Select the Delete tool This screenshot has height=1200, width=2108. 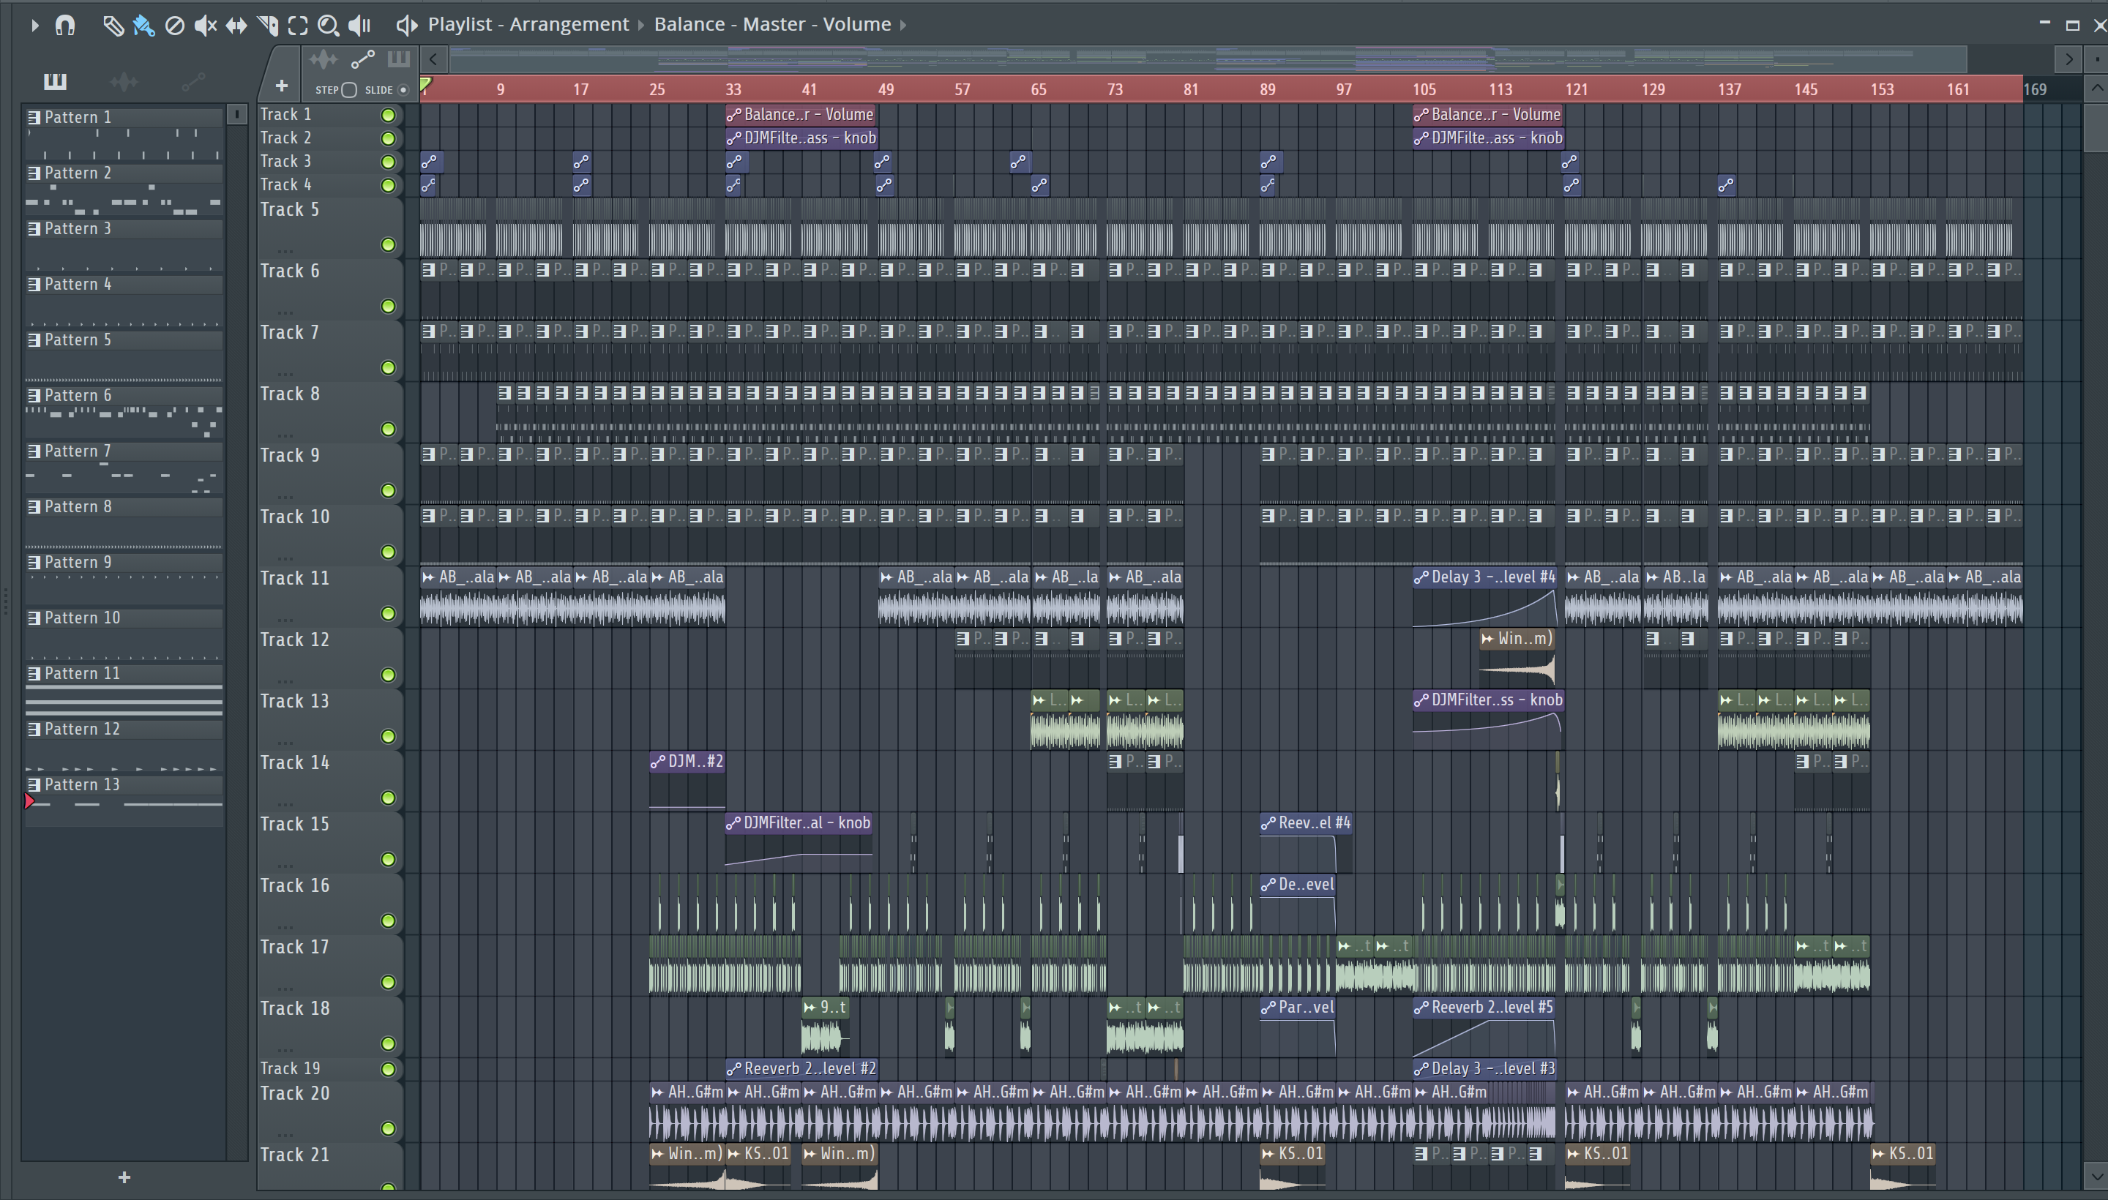pos(175,26)
